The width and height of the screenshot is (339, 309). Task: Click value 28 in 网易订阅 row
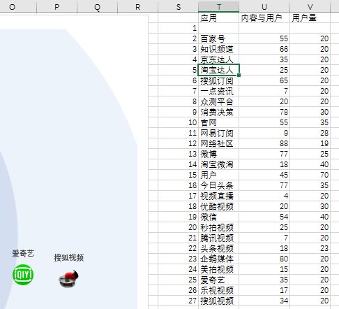click(324, 133)
